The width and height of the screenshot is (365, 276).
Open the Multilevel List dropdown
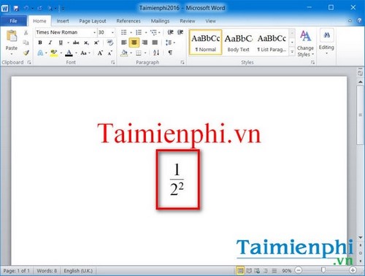(159, 32)
